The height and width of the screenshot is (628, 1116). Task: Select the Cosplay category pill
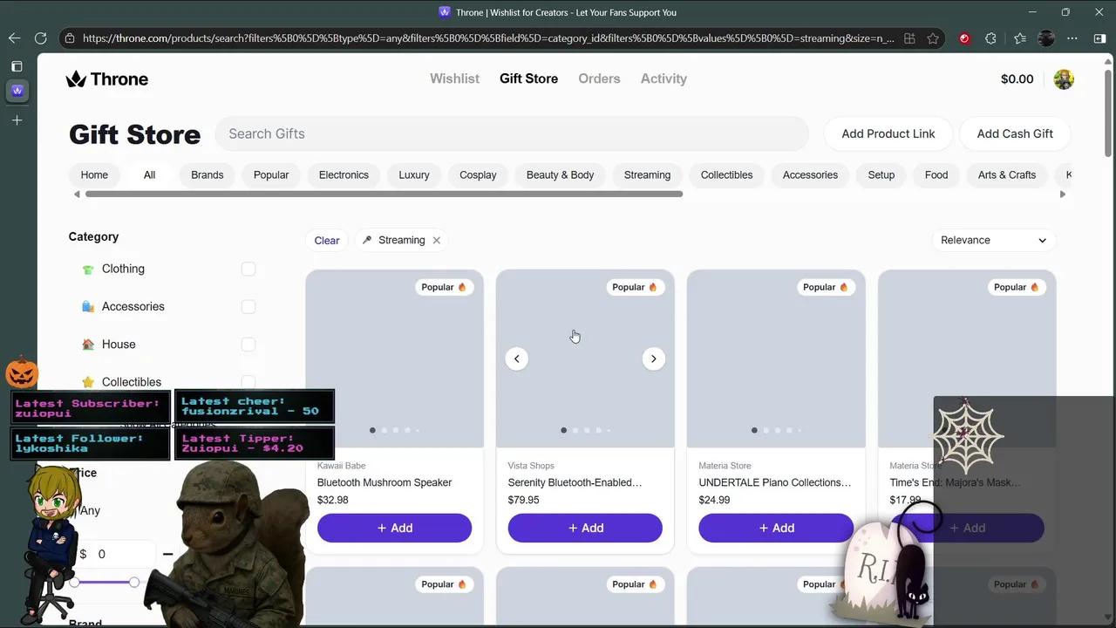pos(478,174)
